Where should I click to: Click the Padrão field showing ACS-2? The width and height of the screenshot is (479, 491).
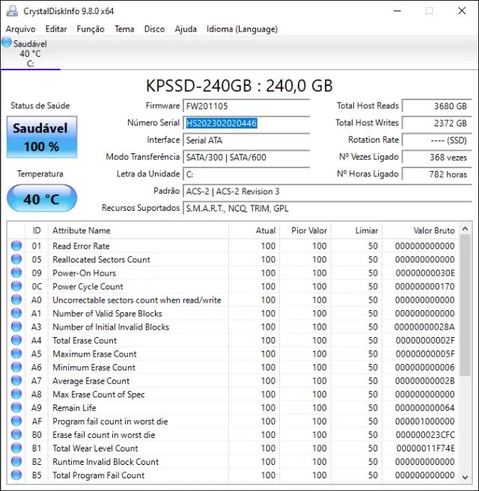327,191
